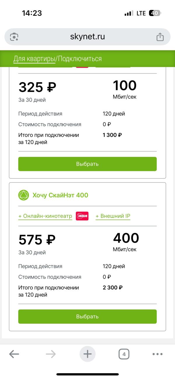Tap the Google Lens icon in address bar
This screenshot has width=175, height=379.
(14, 37)
